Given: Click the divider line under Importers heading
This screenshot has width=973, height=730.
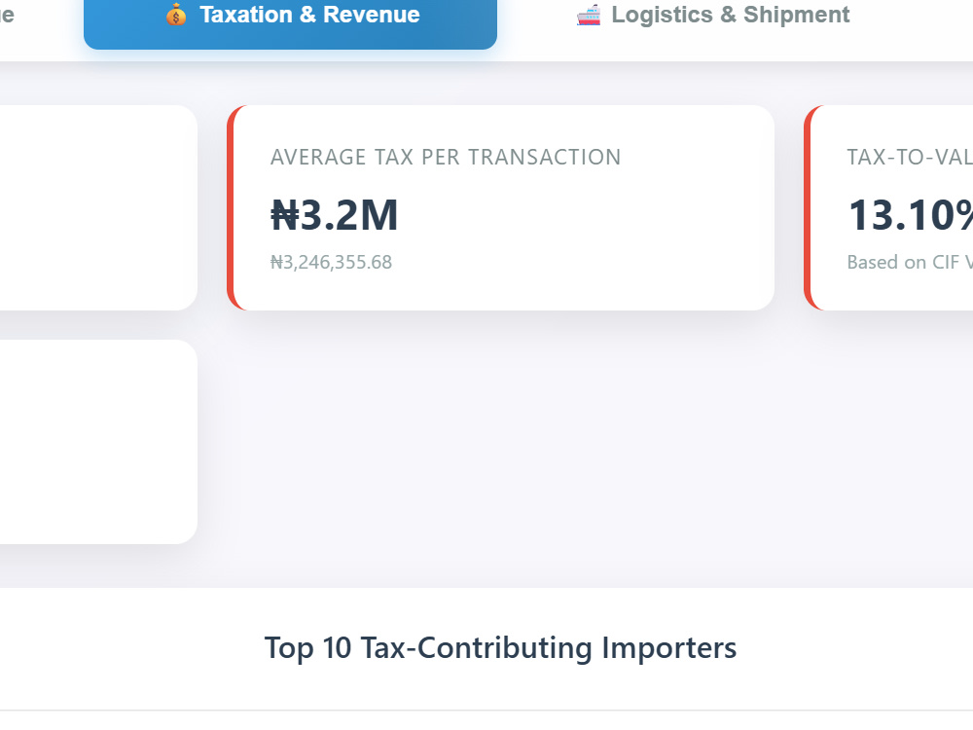Looking at the screenshot, I should point(486,711).
